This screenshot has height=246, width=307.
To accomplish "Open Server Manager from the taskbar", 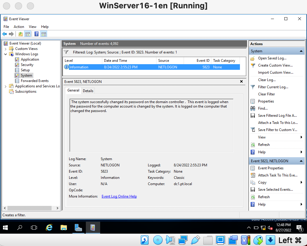I will 78,228.
